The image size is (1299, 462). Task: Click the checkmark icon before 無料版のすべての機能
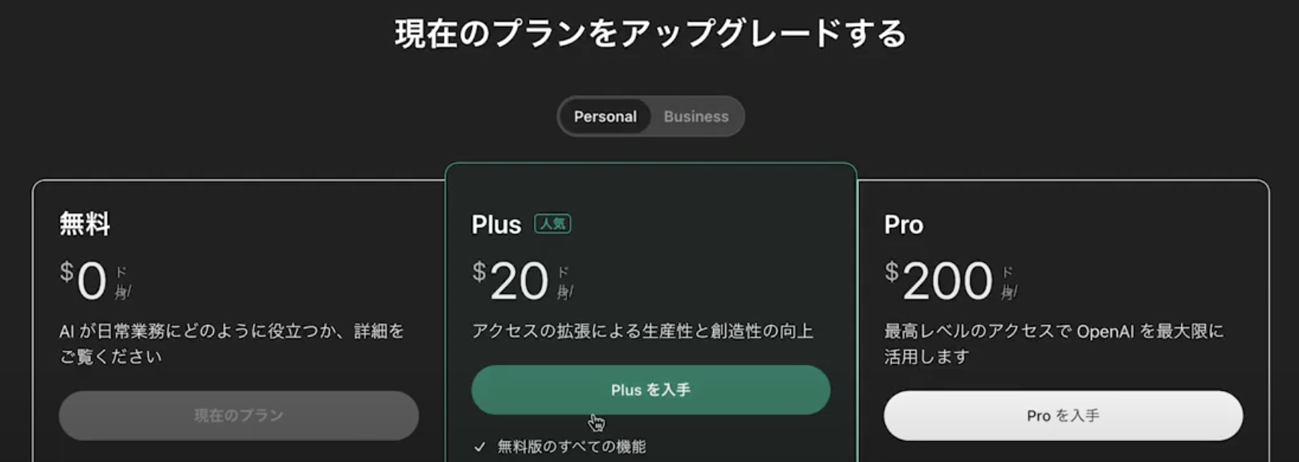coord(480,447)
